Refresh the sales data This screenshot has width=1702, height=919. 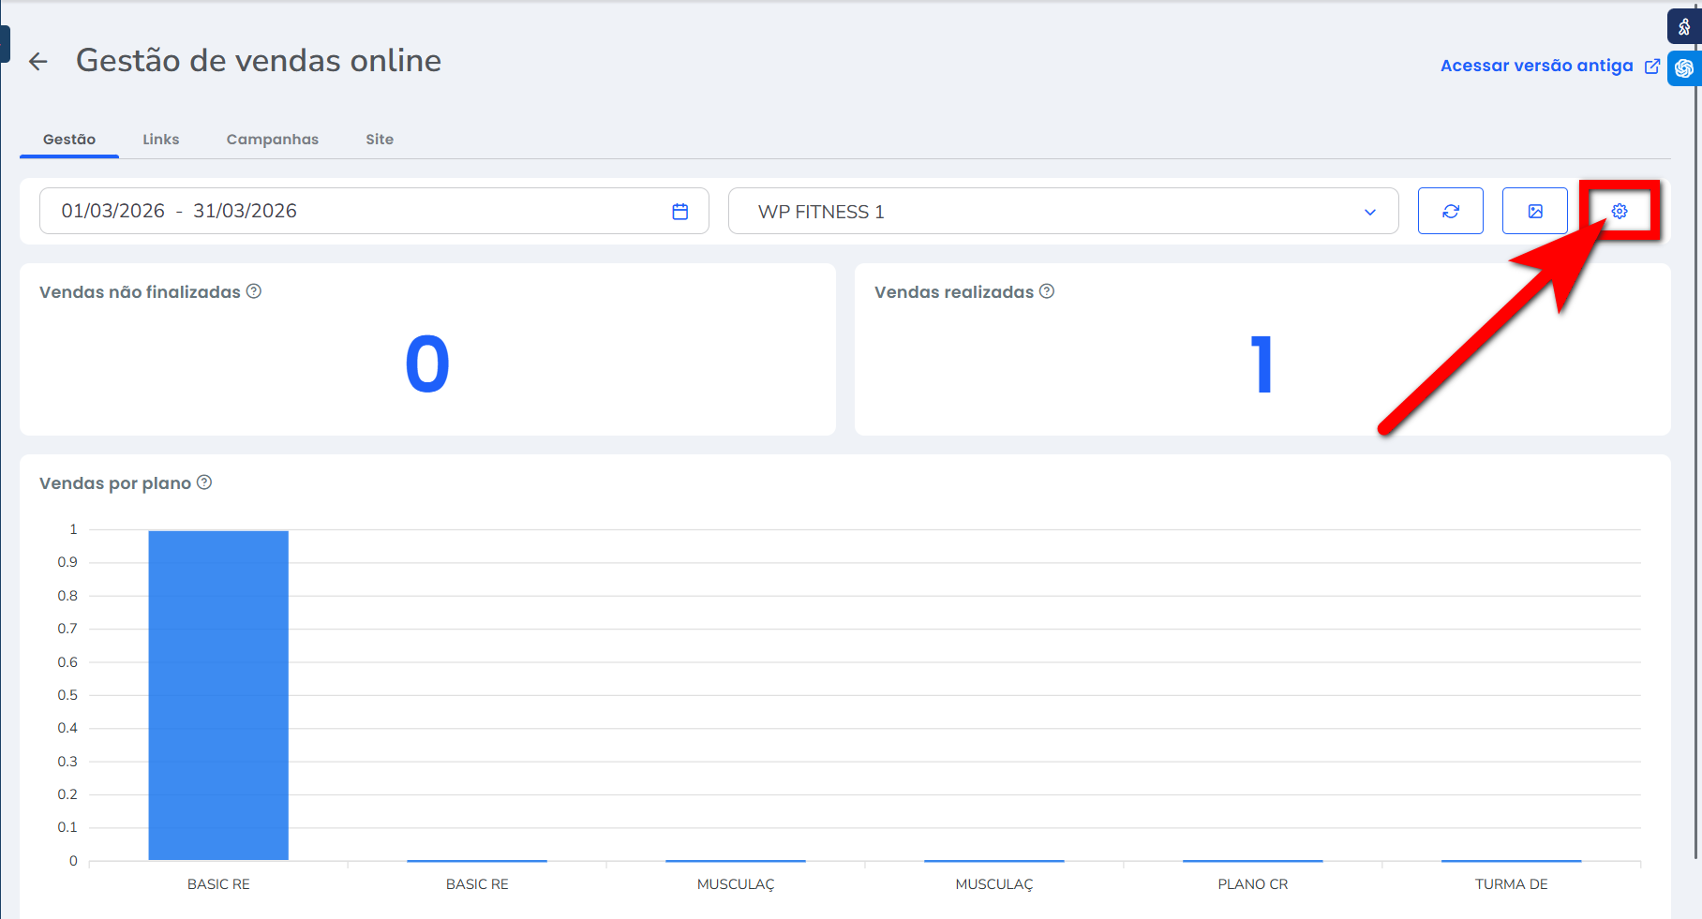coord(1450,212)
